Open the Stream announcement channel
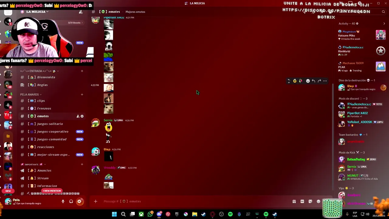This screenshot has height=219, width=389. [52, 178]
